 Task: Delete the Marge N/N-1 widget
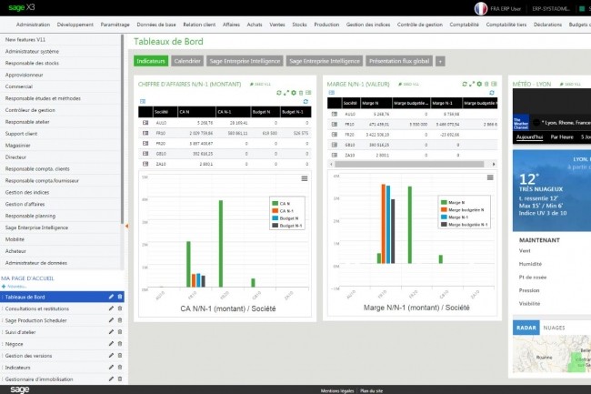486,84
